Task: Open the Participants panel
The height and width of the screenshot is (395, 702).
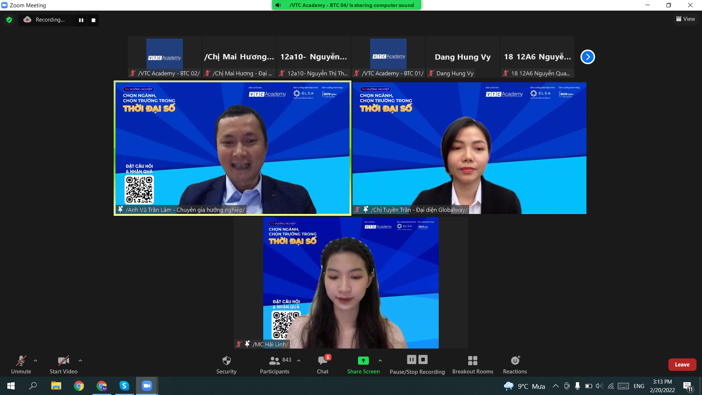Action: (x=275, y=365)
